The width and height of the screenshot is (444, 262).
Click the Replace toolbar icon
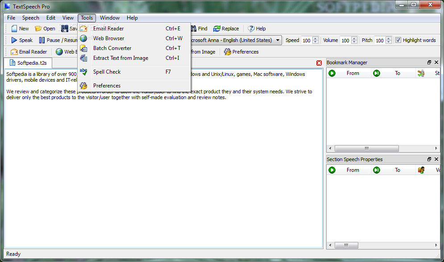click(x=217, y=29)
